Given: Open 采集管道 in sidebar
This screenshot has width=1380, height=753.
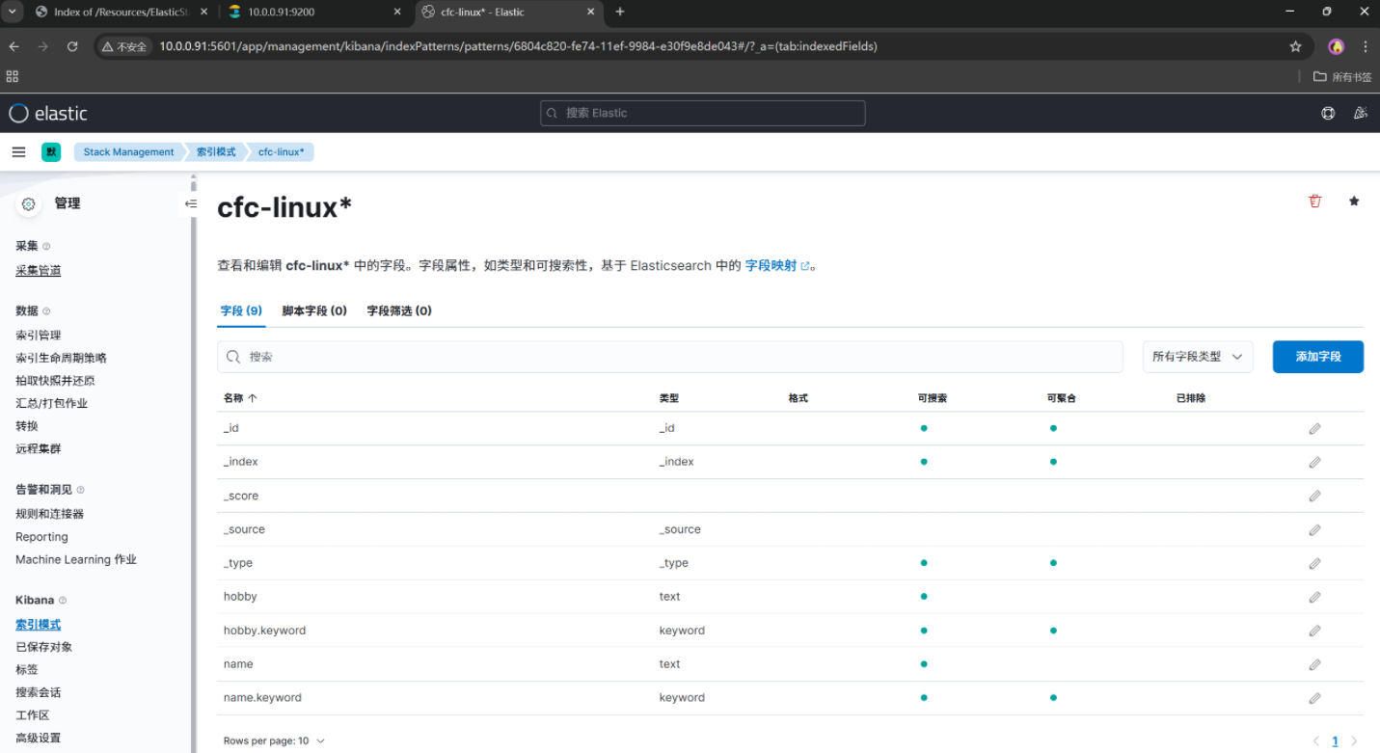Looking at the screenshot, I should click(x=39, y=271).
